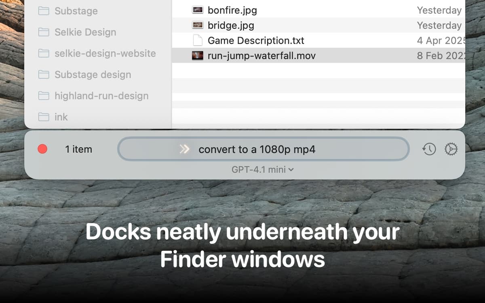
Task: Open Substage settings via the gear icon
Action: [451, 149]
